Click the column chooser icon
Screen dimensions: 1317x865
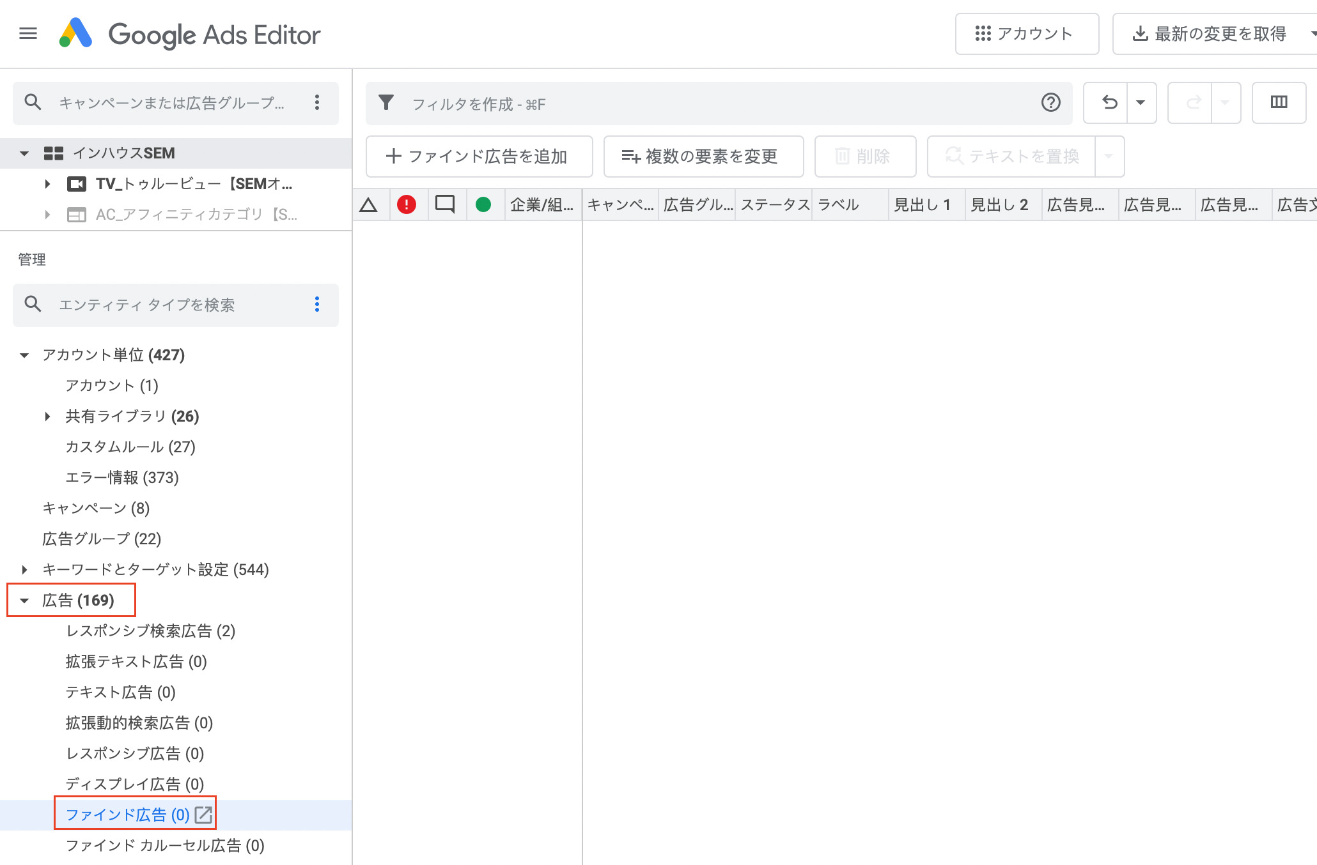pos(1279,102)
